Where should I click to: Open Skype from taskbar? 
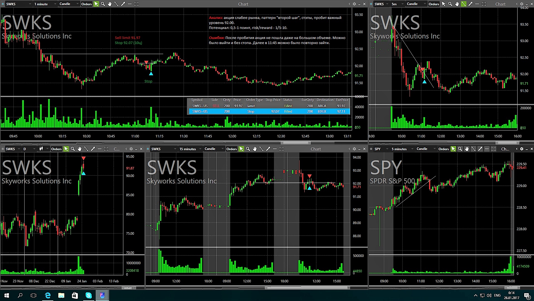89,295
